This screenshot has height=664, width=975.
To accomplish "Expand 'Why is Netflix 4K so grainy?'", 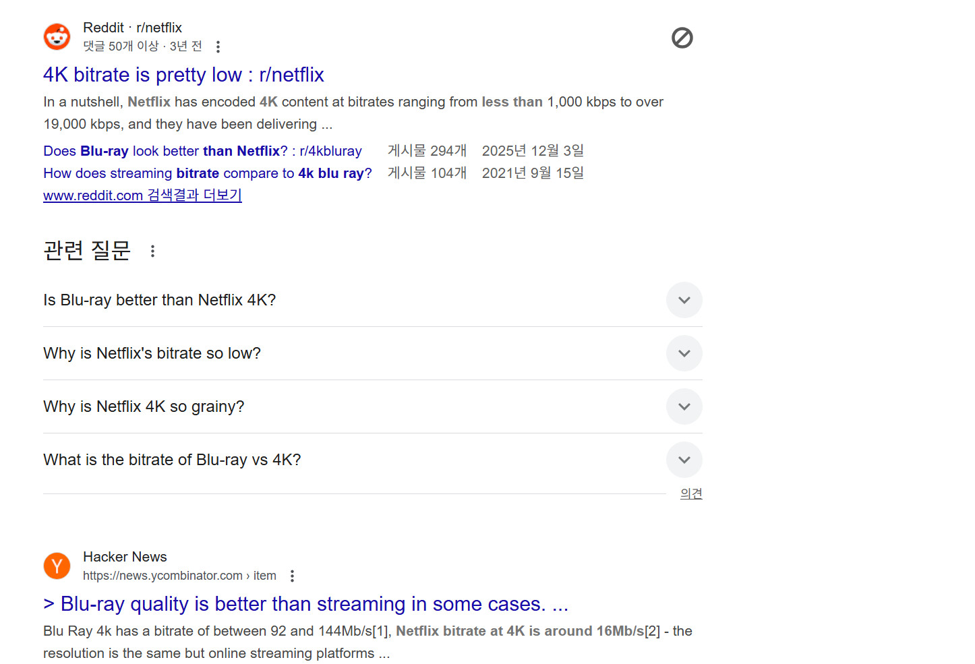I will click(x=684, y=406).
